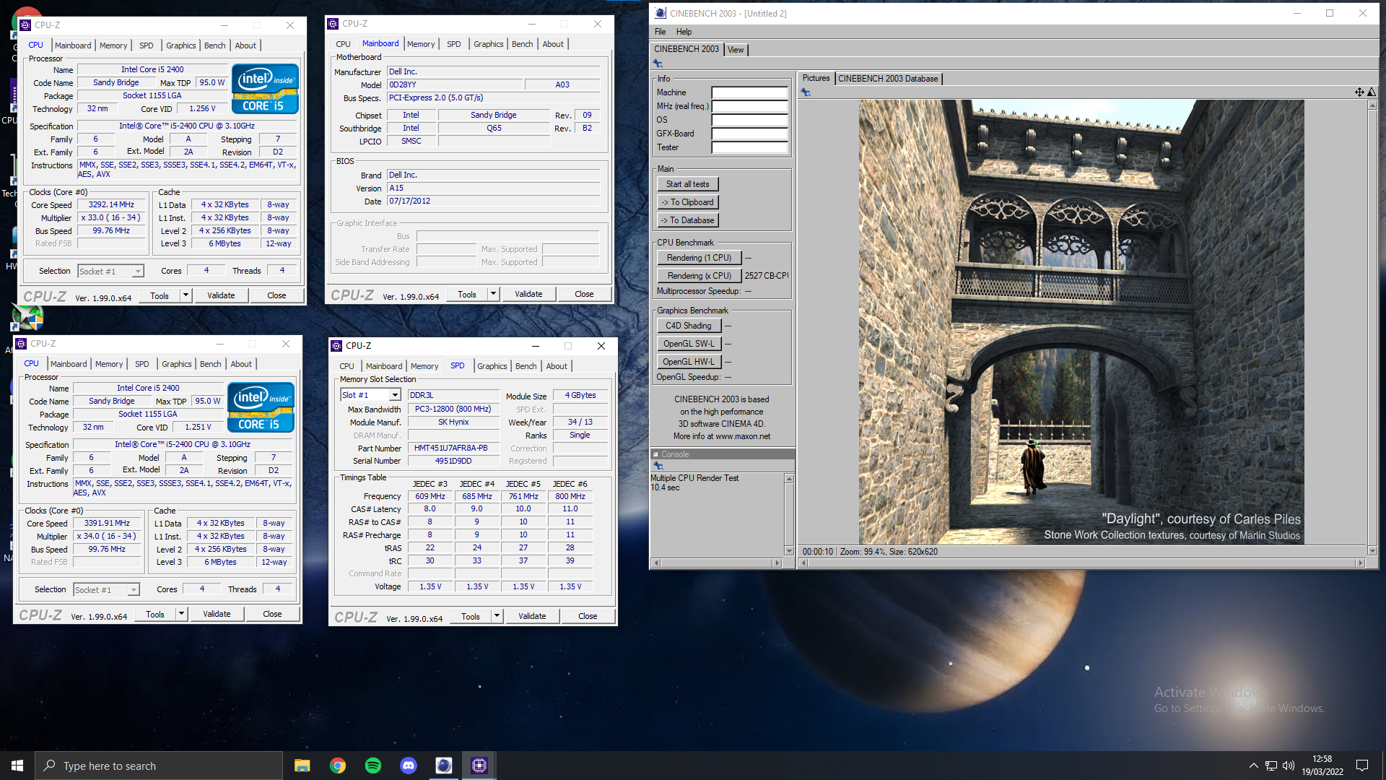The image size is (1386, 780).
Task: Switch to the CINEBENCH 2003 Database tab
Action: point(888,79)
